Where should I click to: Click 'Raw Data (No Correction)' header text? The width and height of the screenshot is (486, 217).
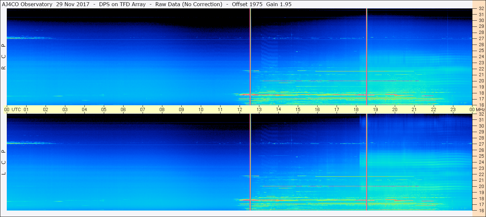pos(189,4)
